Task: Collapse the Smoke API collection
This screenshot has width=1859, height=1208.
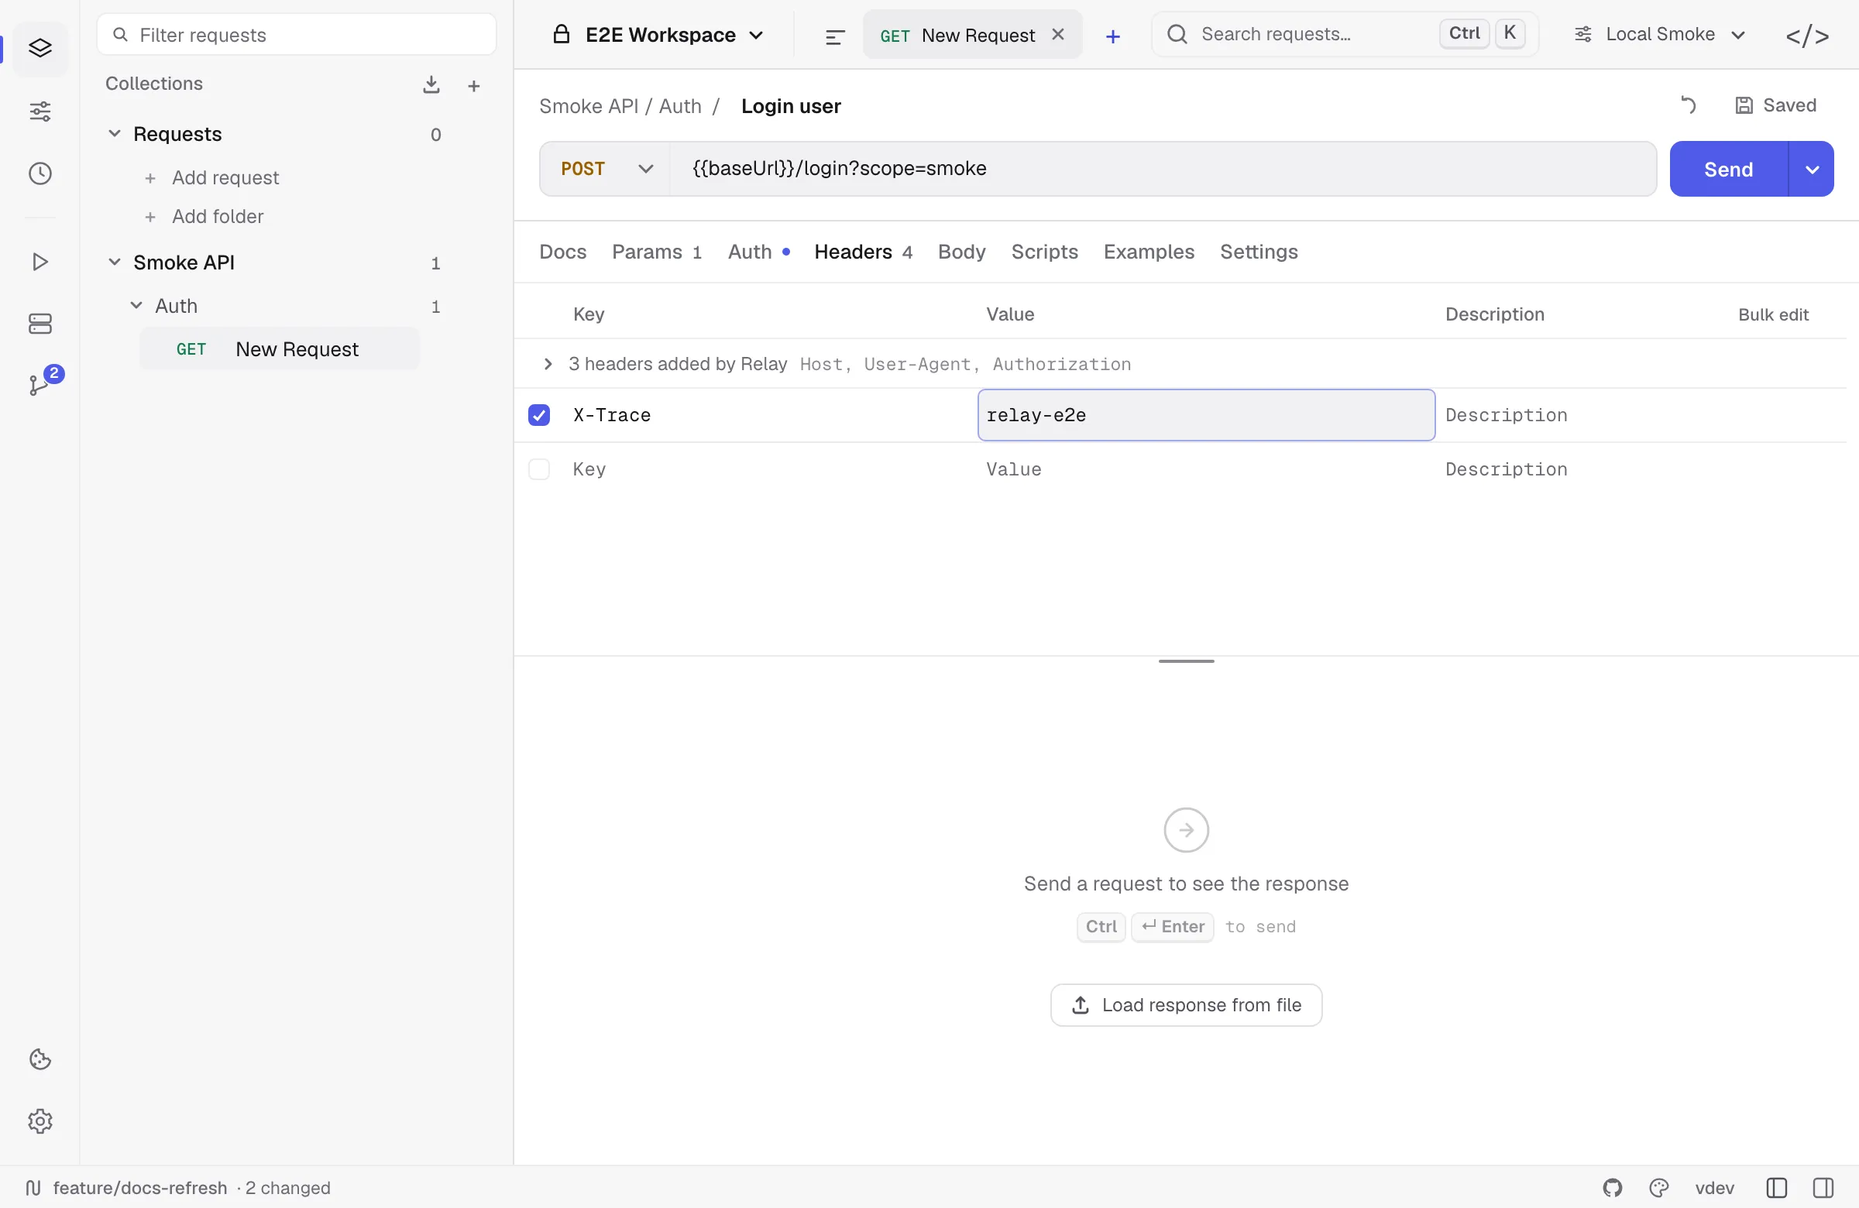Action: click(x=114, y=262)
